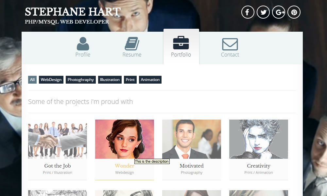This screenshot has width=327, height=196.
Task: Open the Twitter social icon
Action: click(x=263, y=12)
